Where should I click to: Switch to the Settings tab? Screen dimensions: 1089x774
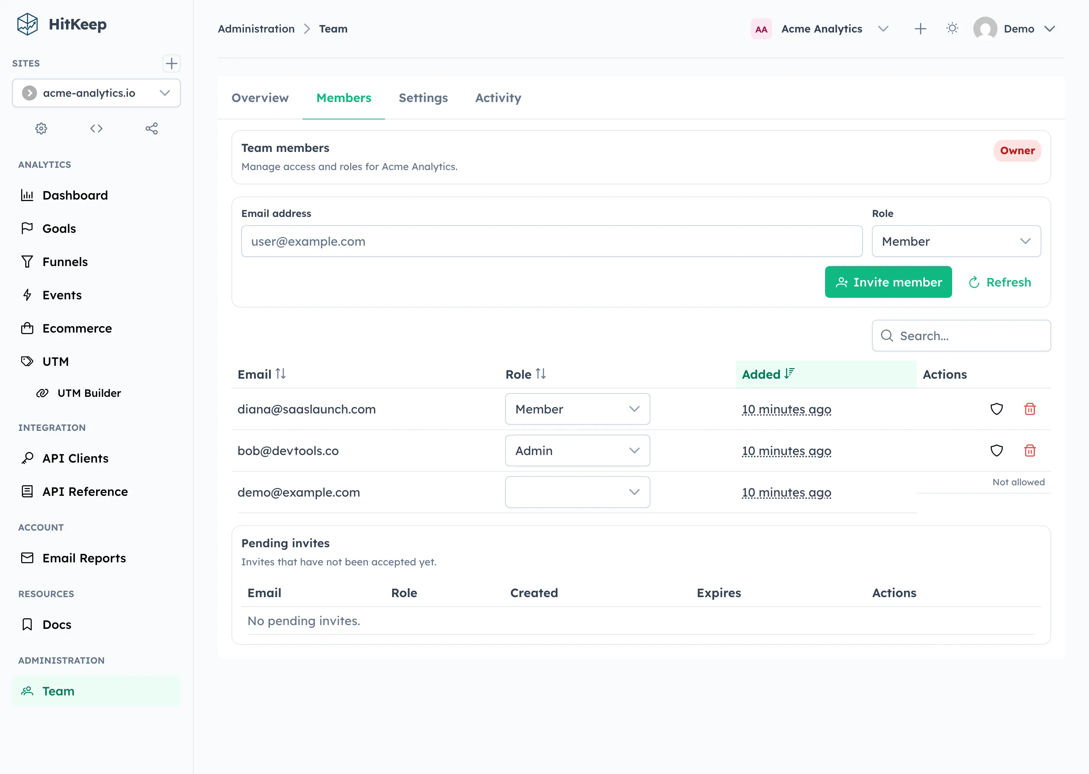click(x=423, y=98)
